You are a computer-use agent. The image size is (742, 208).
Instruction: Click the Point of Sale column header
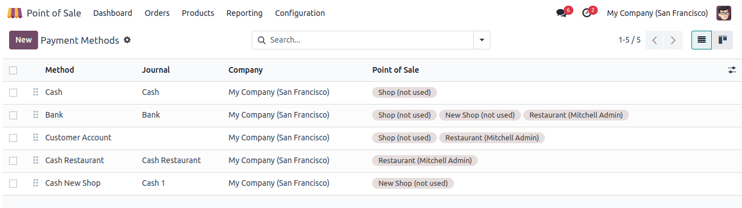(x=395, y=70)
